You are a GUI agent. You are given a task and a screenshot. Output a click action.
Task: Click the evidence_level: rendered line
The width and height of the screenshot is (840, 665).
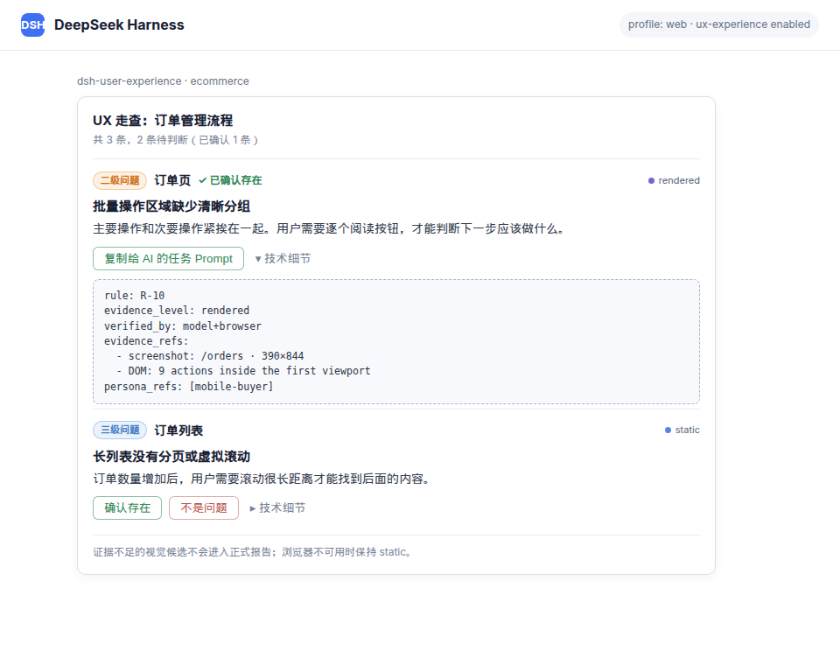click(x=177, y=311)
